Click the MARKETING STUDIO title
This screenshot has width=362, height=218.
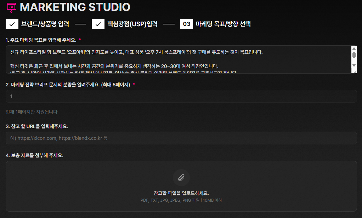click(x=75, y=7)
